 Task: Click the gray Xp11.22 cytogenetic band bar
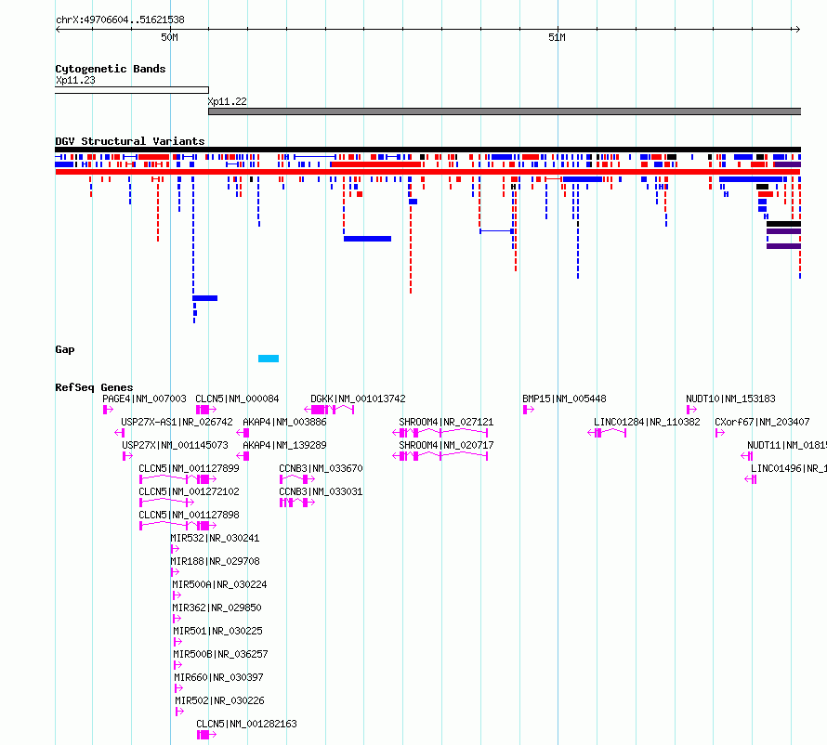pos(505,111)
